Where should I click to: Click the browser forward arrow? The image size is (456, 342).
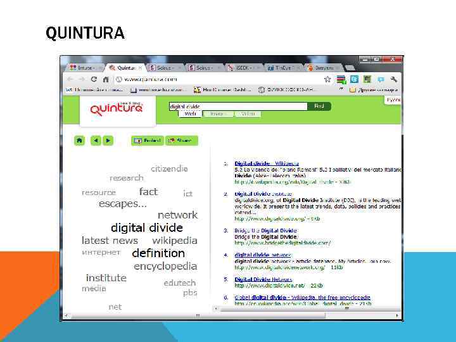(x=82, y=79)
